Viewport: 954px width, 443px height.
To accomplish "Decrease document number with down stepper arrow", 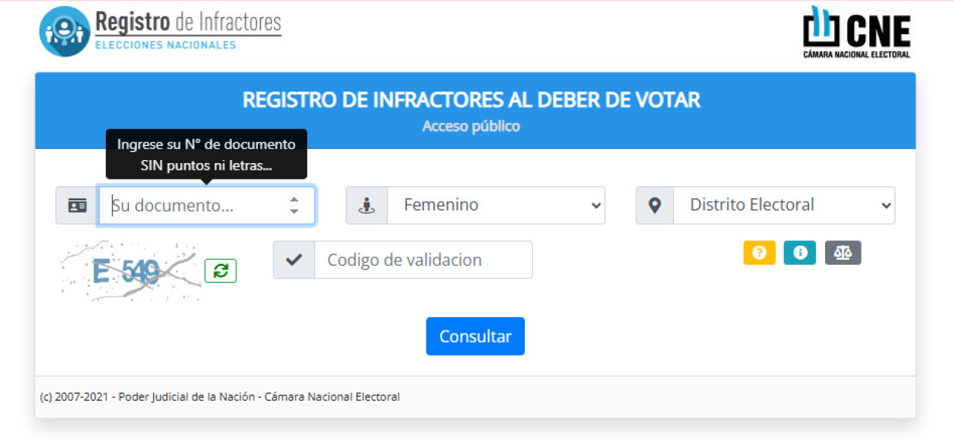I will coord(294,211).
